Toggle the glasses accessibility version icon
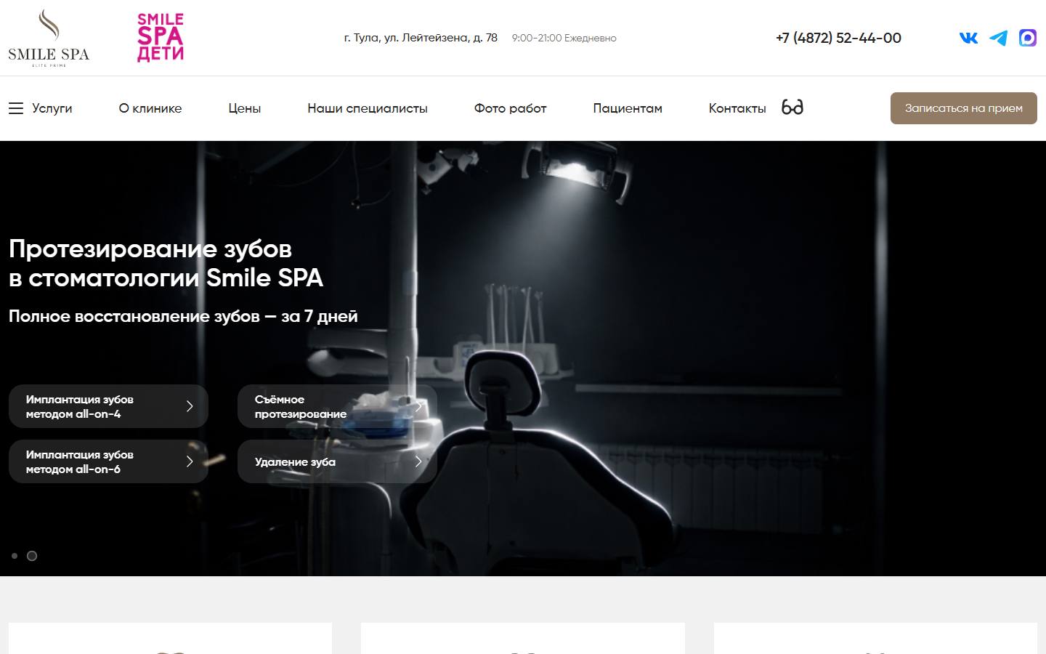The image size is (1046, 654). [792, 108]
